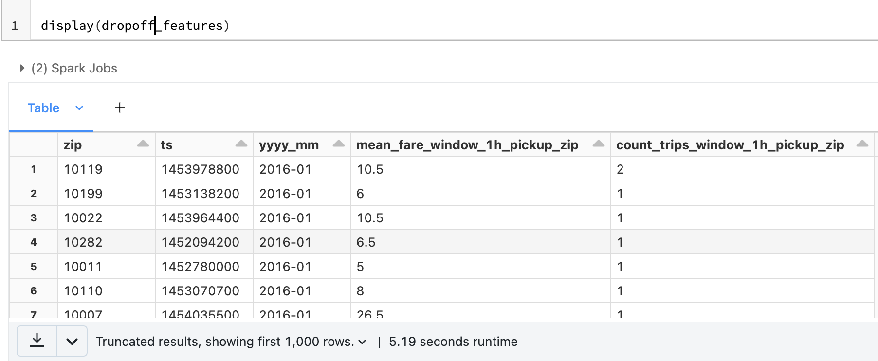This screenshot has height=361, width=878.
Task: Select mean fare value 6.5
Action: [366, 242]
